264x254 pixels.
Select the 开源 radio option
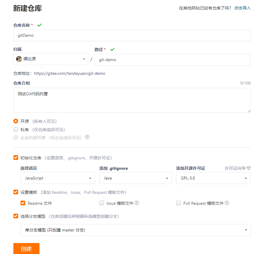16,121
